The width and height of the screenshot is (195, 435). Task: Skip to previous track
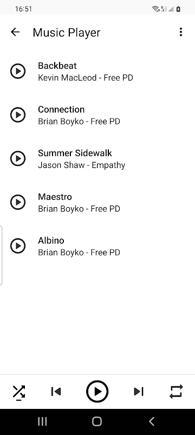[56, 391]
